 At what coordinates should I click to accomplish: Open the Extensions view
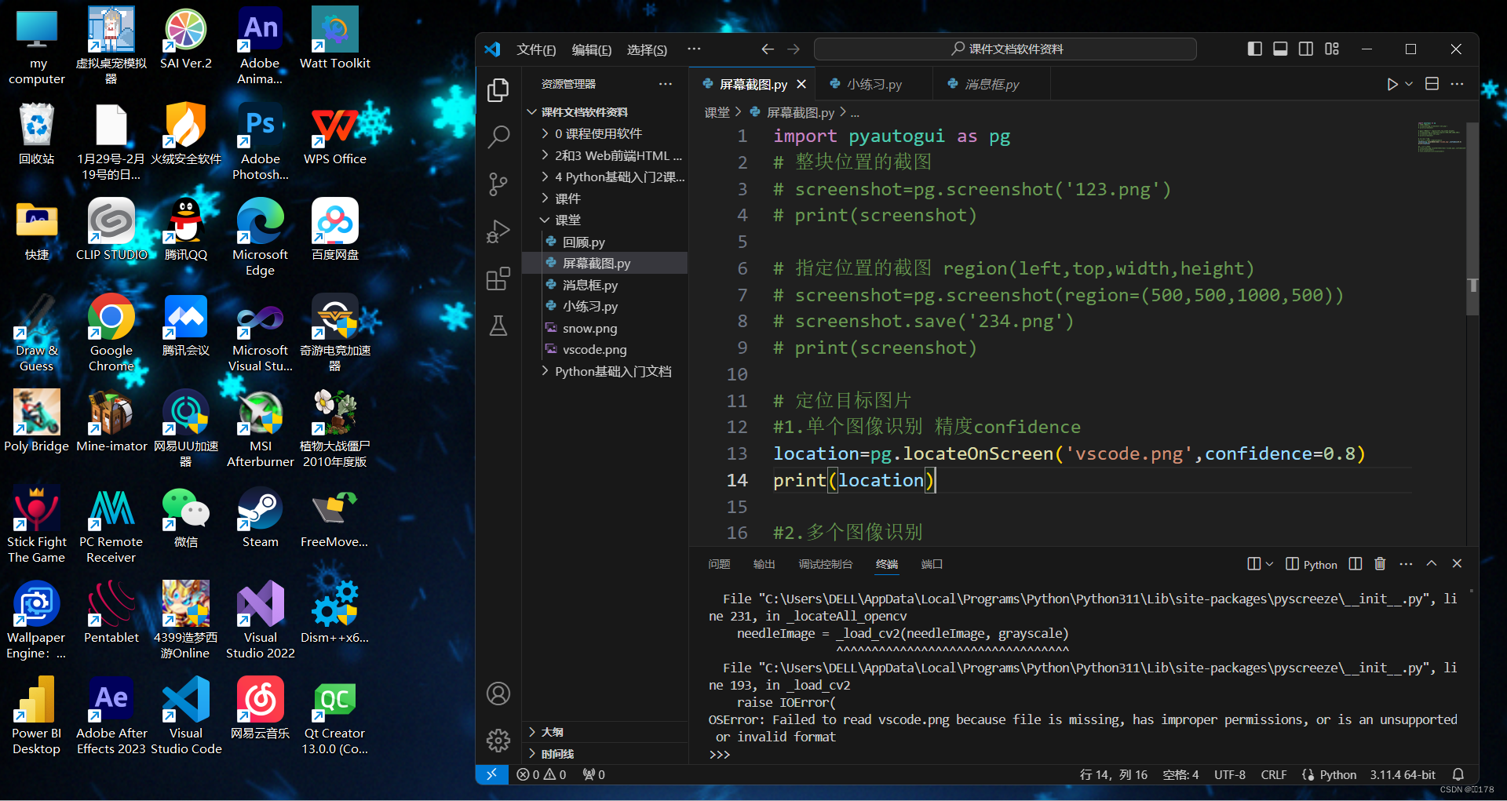(498, 279)
